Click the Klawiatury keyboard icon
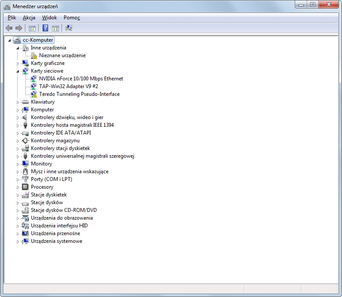This screenshot has width=342, height=297. [25, 102]
